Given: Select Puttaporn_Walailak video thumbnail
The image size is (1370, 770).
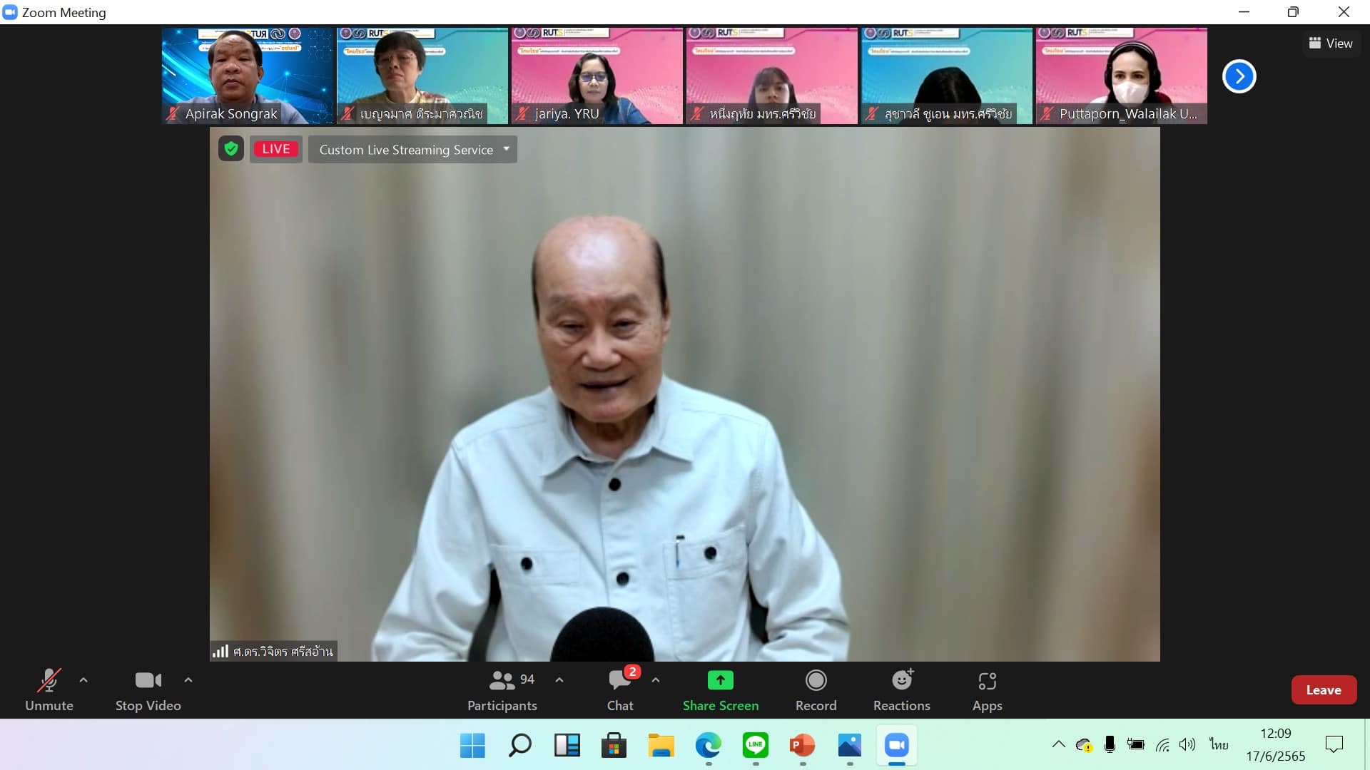Looking at the screenshot, I should [x=1122, y=76].
